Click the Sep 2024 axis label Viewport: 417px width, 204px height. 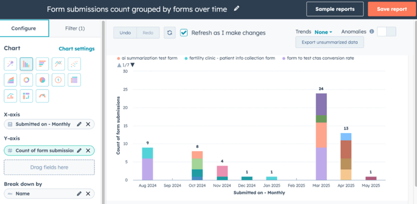[172, 186]
